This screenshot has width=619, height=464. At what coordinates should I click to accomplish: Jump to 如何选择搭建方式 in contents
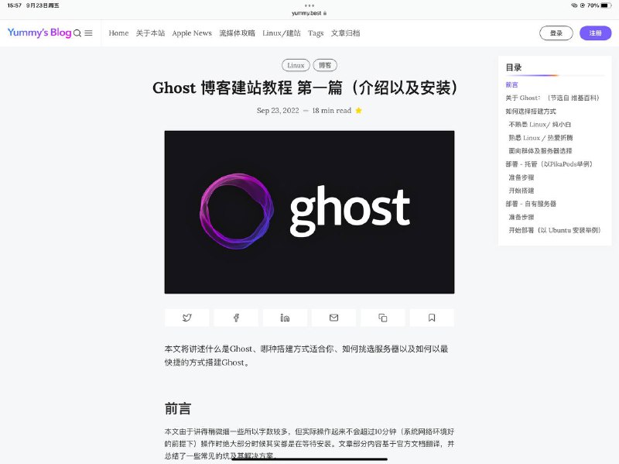click(x=531, y=111)
